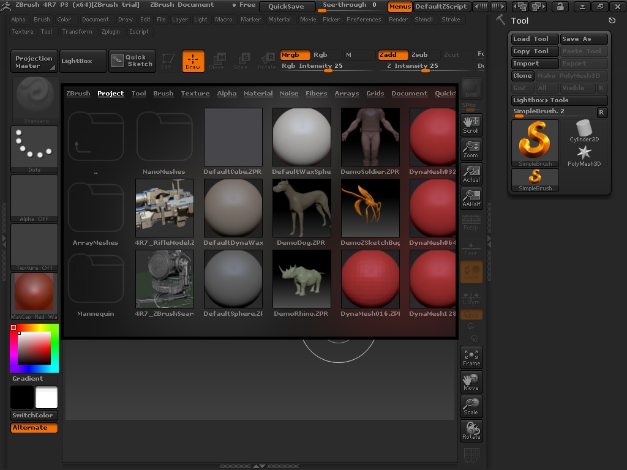Click the Save As button
The height and width of the screenshot is (470, 627).
584,39
